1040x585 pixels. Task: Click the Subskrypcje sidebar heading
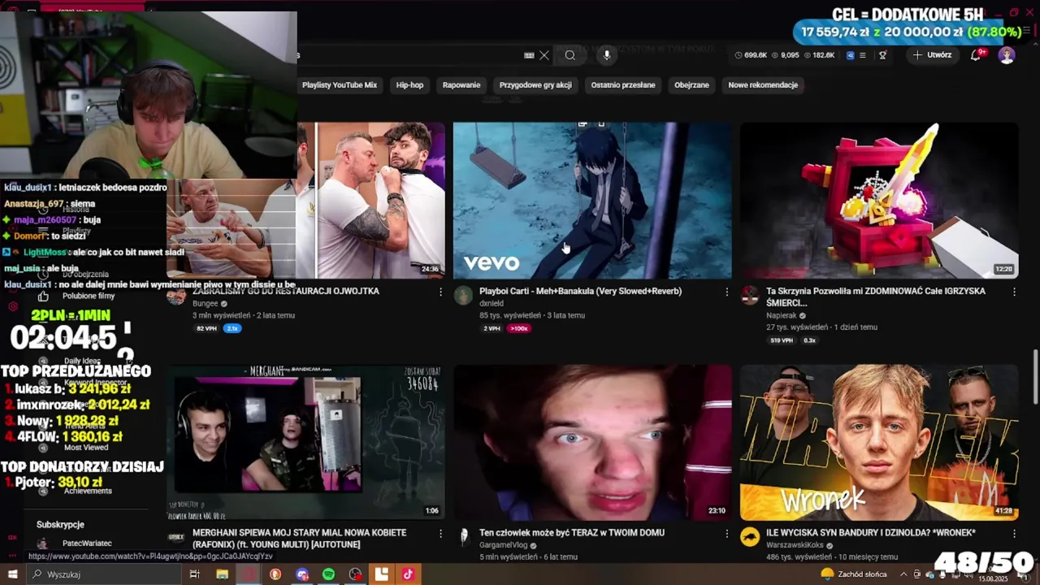coord(60,525)
